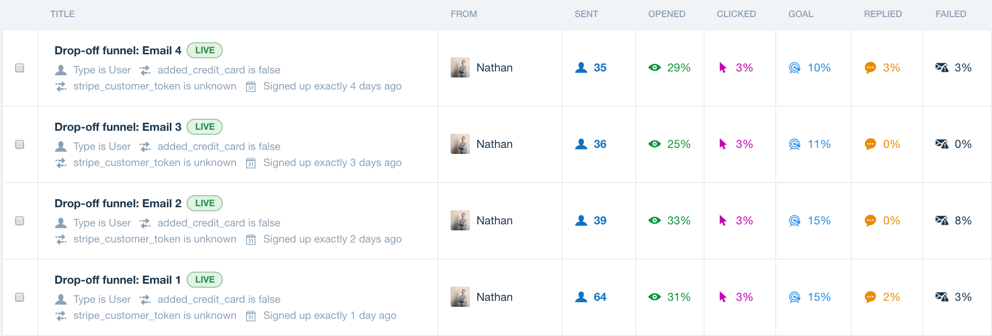Click the clicked cursor icon for Email 2
The height and width of the screenshot is (336, 992).
click(723, 220)
